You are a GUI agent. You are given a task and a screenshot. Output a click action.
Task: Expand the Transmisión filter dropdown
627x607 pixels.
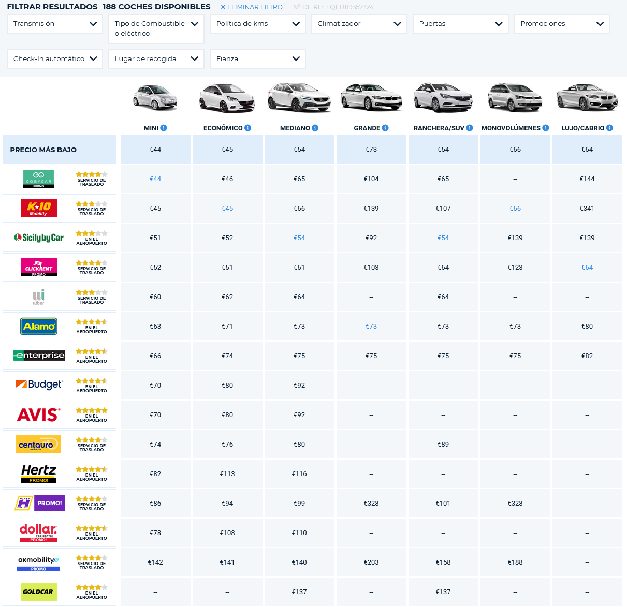tap(55, 24)
